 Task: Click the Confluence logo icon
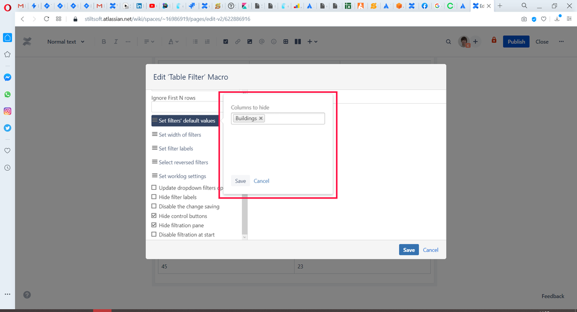(27, 42)
